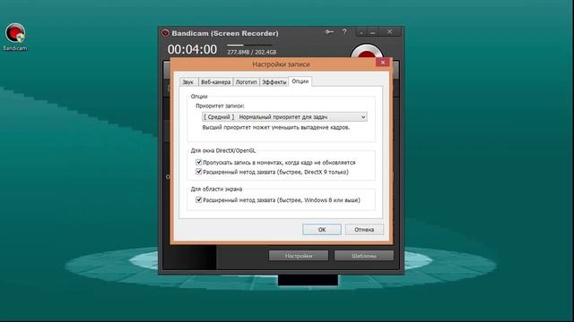Click the Приоритет записи label

(220, 106)
